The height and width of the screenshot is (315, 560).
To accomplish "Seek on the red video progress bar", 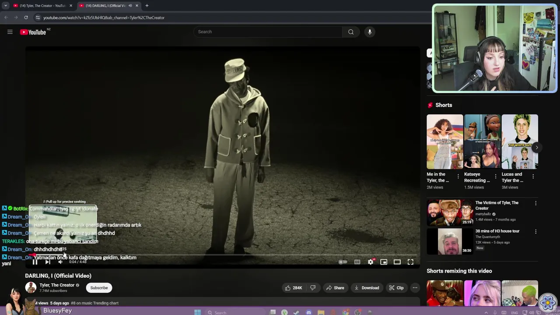I will [222, 255].
